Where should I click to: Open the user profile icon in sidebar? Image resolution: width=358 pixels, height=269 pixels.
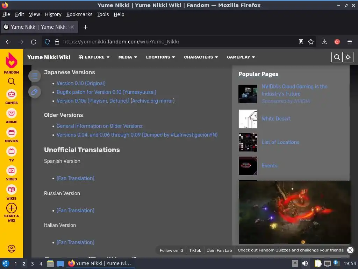click(x=12, y=249)
